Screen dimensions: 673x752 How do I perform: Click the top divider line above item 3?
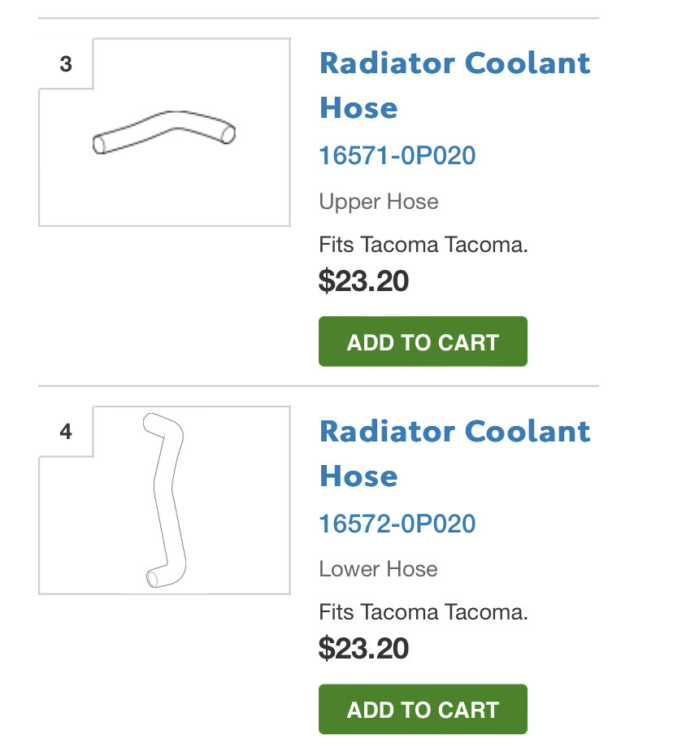(x=319, y=18)
